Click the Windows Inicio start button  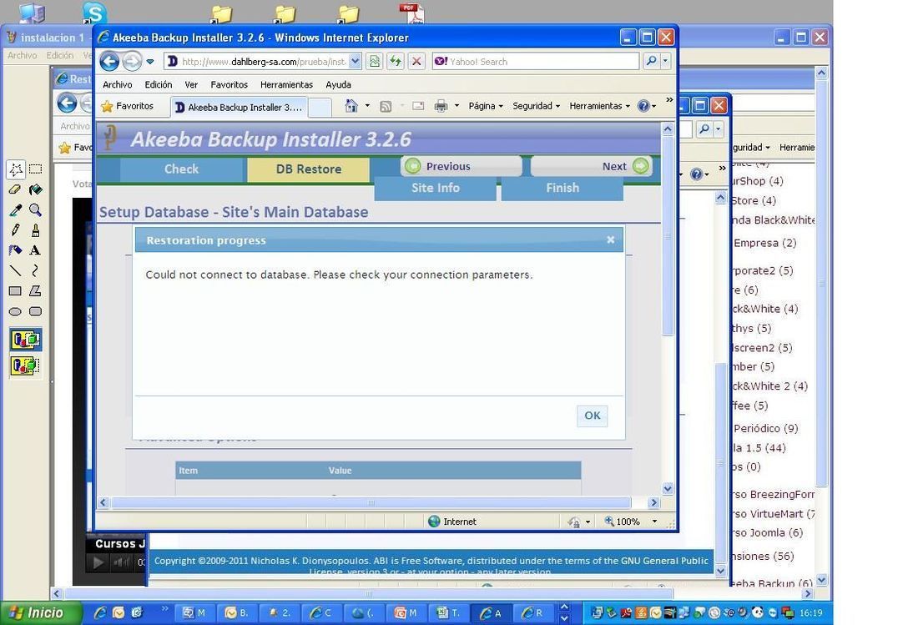click(40, 612)
